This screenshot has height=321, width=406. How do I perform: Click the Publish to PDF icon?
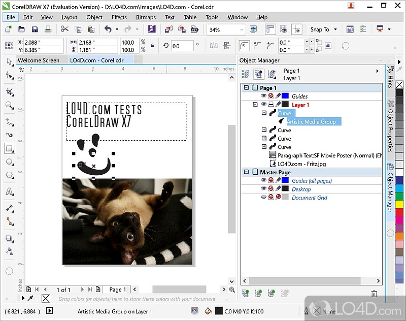click(194, 30)
